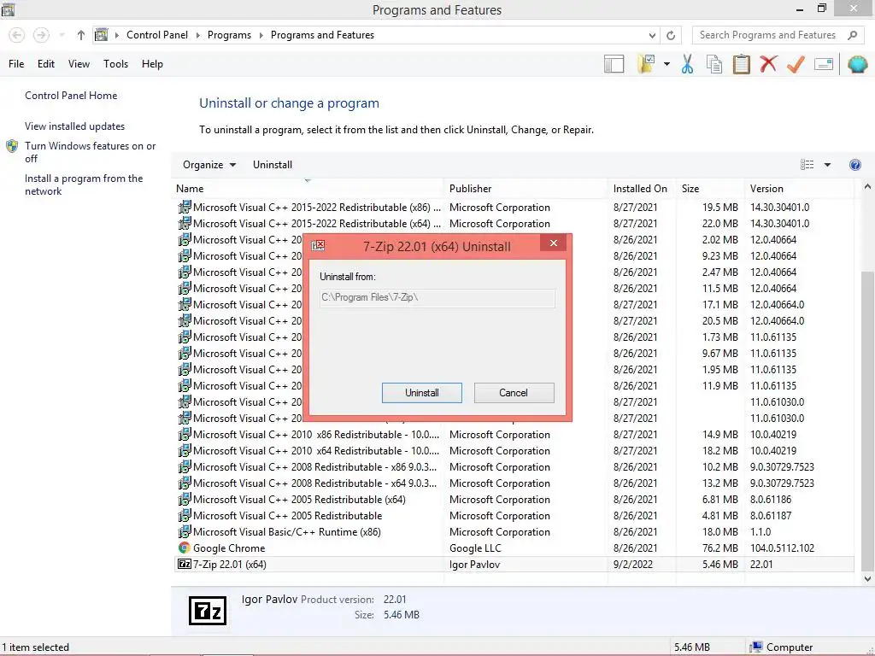Click the program list vertical scrollbar thumb
Image resolution: width=875 pixels, height=656 pixels.
pyautogui.click(x=867, y=421)
